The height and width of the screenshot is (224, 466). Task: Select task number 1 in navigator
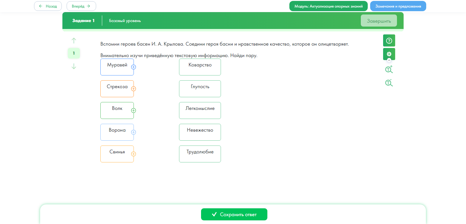74,53
